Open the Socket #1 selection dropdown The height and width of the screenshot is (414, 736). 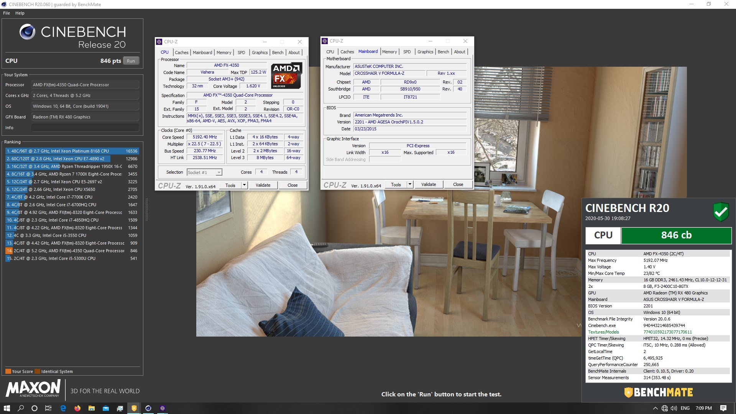tap(204, 172)
